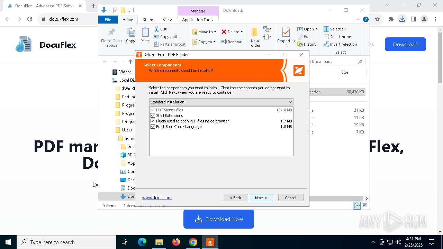Switch to the Home ribbon tab
The width and height of the screenshot is (443, 249).
127,20
